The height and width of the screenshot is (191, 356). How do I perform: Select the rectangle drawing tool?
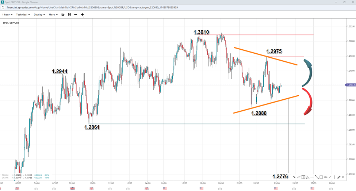(x=321, y=177)
